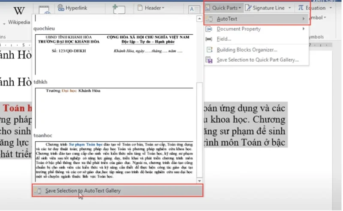Click the Equation pi icon
The height and width of the screenshot is (211, 343).
301,8
